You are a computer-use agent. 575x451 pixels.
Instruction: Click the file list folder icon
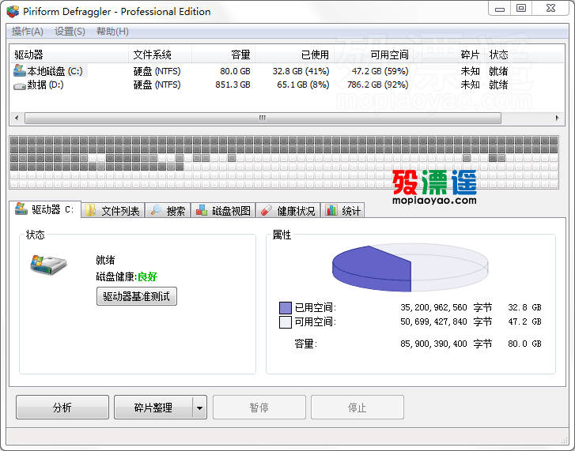pyautogui.click(x=90, y=210)
